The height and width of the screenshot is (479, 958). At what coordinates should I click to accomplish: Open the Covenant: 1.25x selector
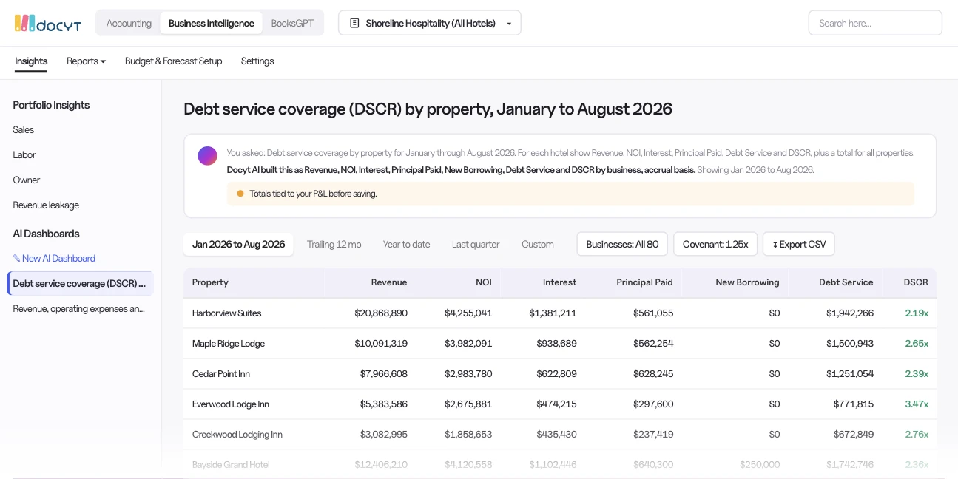(715, 244)
